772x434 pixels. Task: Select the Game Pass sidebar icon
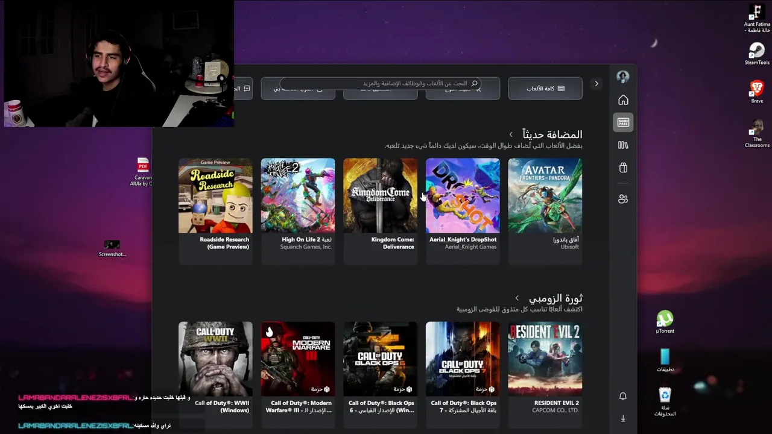click(x=623, y=122)
